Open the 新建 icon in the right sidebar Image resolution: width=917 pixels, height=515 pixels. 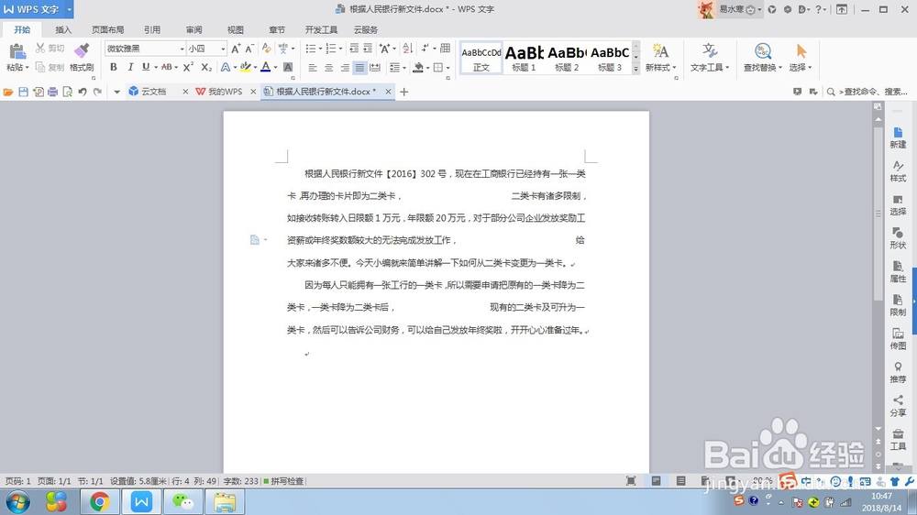click(898, 137)
